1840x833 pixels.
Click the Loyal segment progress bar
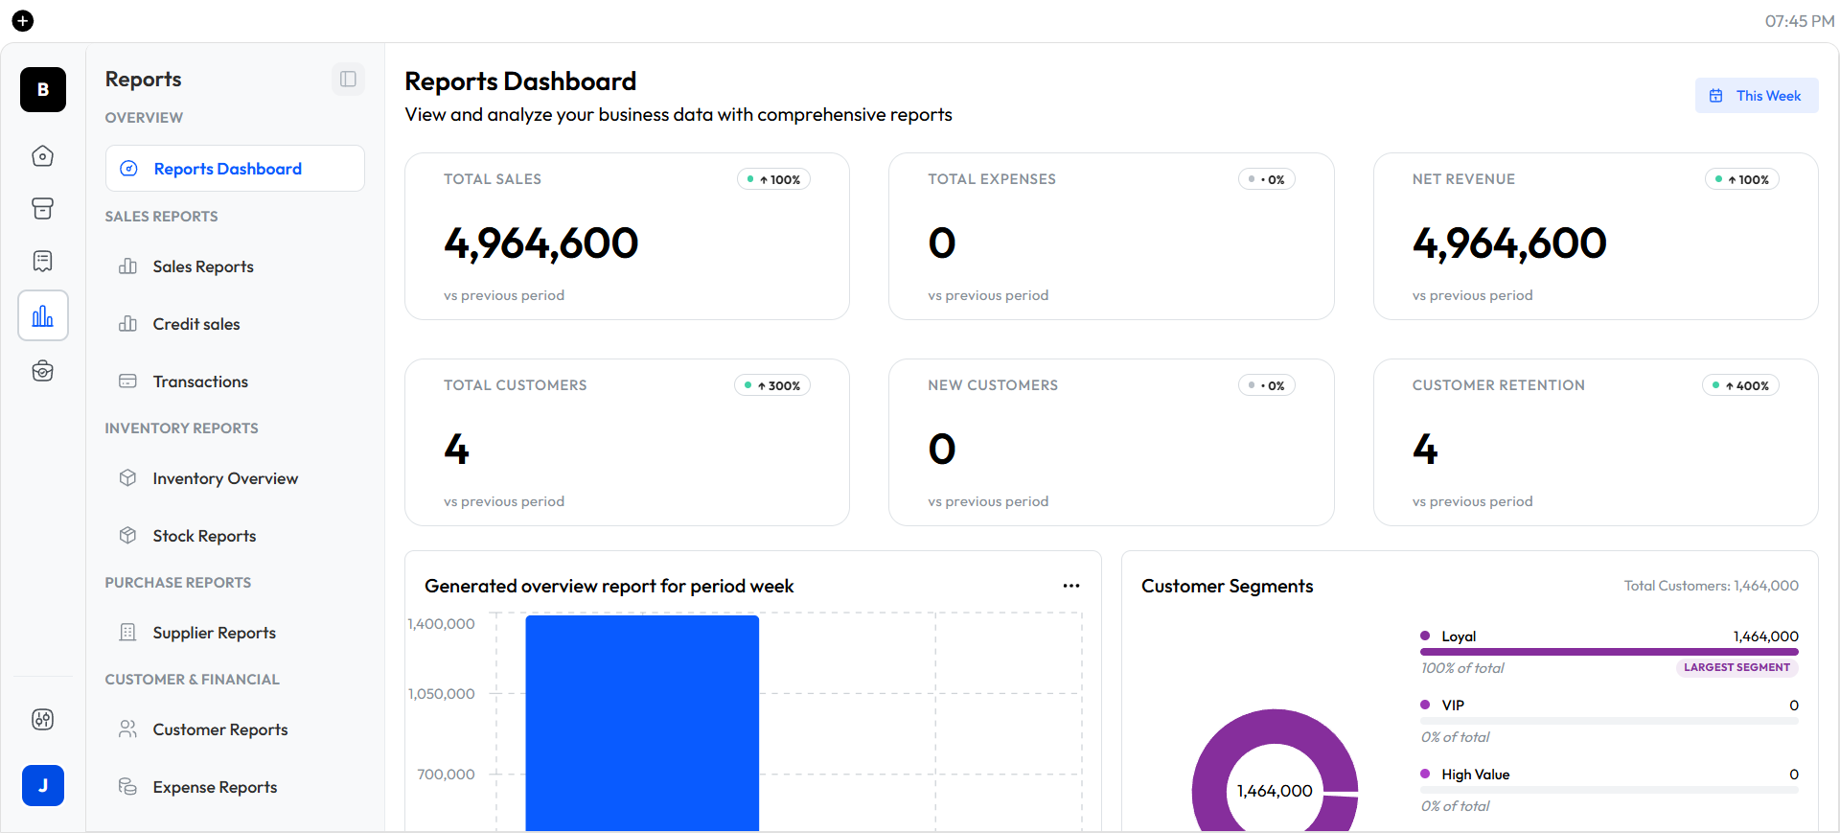(x=1610, y=652)
